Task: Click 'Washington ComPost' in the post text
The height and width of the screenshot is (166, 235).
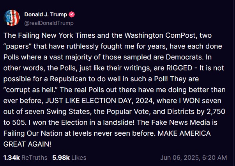Action: (x=160, y=35)
